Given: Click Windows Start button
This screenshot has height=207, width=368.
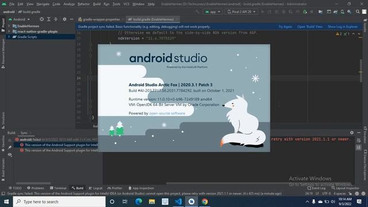Looking at the screenshot, I should (x=6, y=202).
